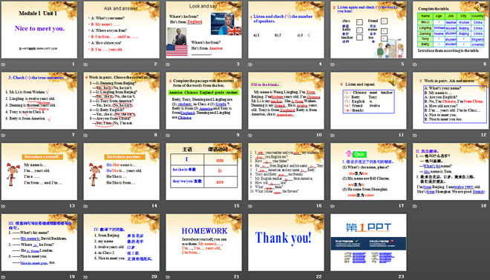Select the 'Listen and repeat' slide thumbnail
The image size is (490, 280).
pos(368,101)
